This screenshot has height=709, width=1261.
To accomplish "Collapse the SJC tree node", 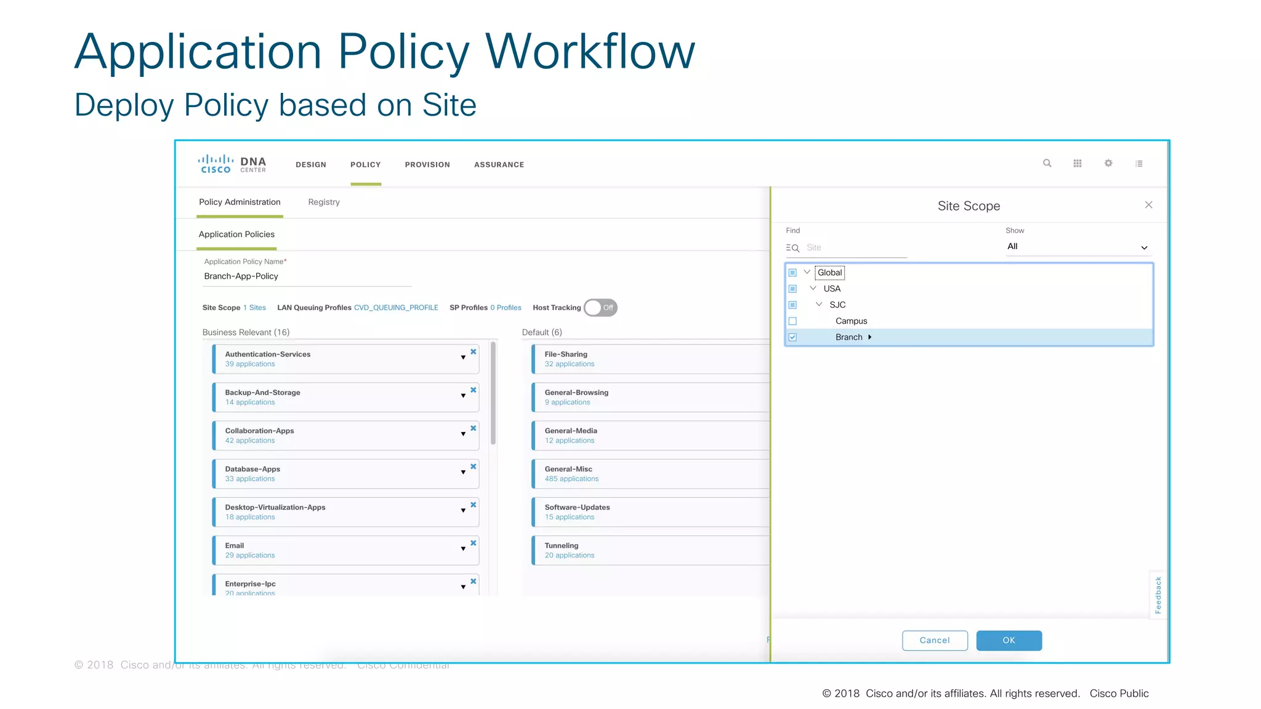I will (819, 304).
